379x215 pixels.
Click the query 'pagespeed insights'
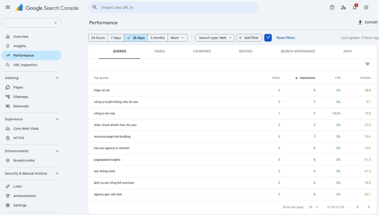(x=107, y=160)
